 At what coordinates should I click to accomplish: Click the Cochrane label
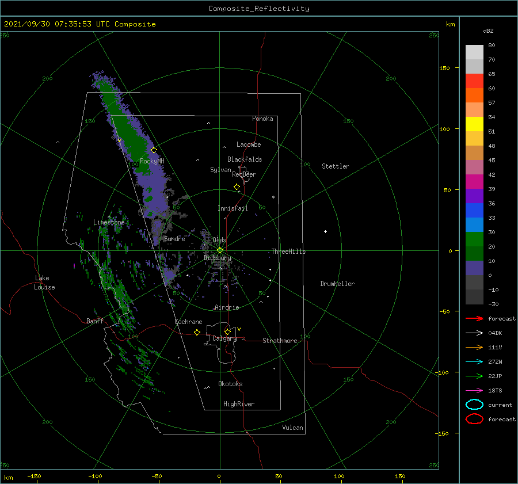click(188, 322)
